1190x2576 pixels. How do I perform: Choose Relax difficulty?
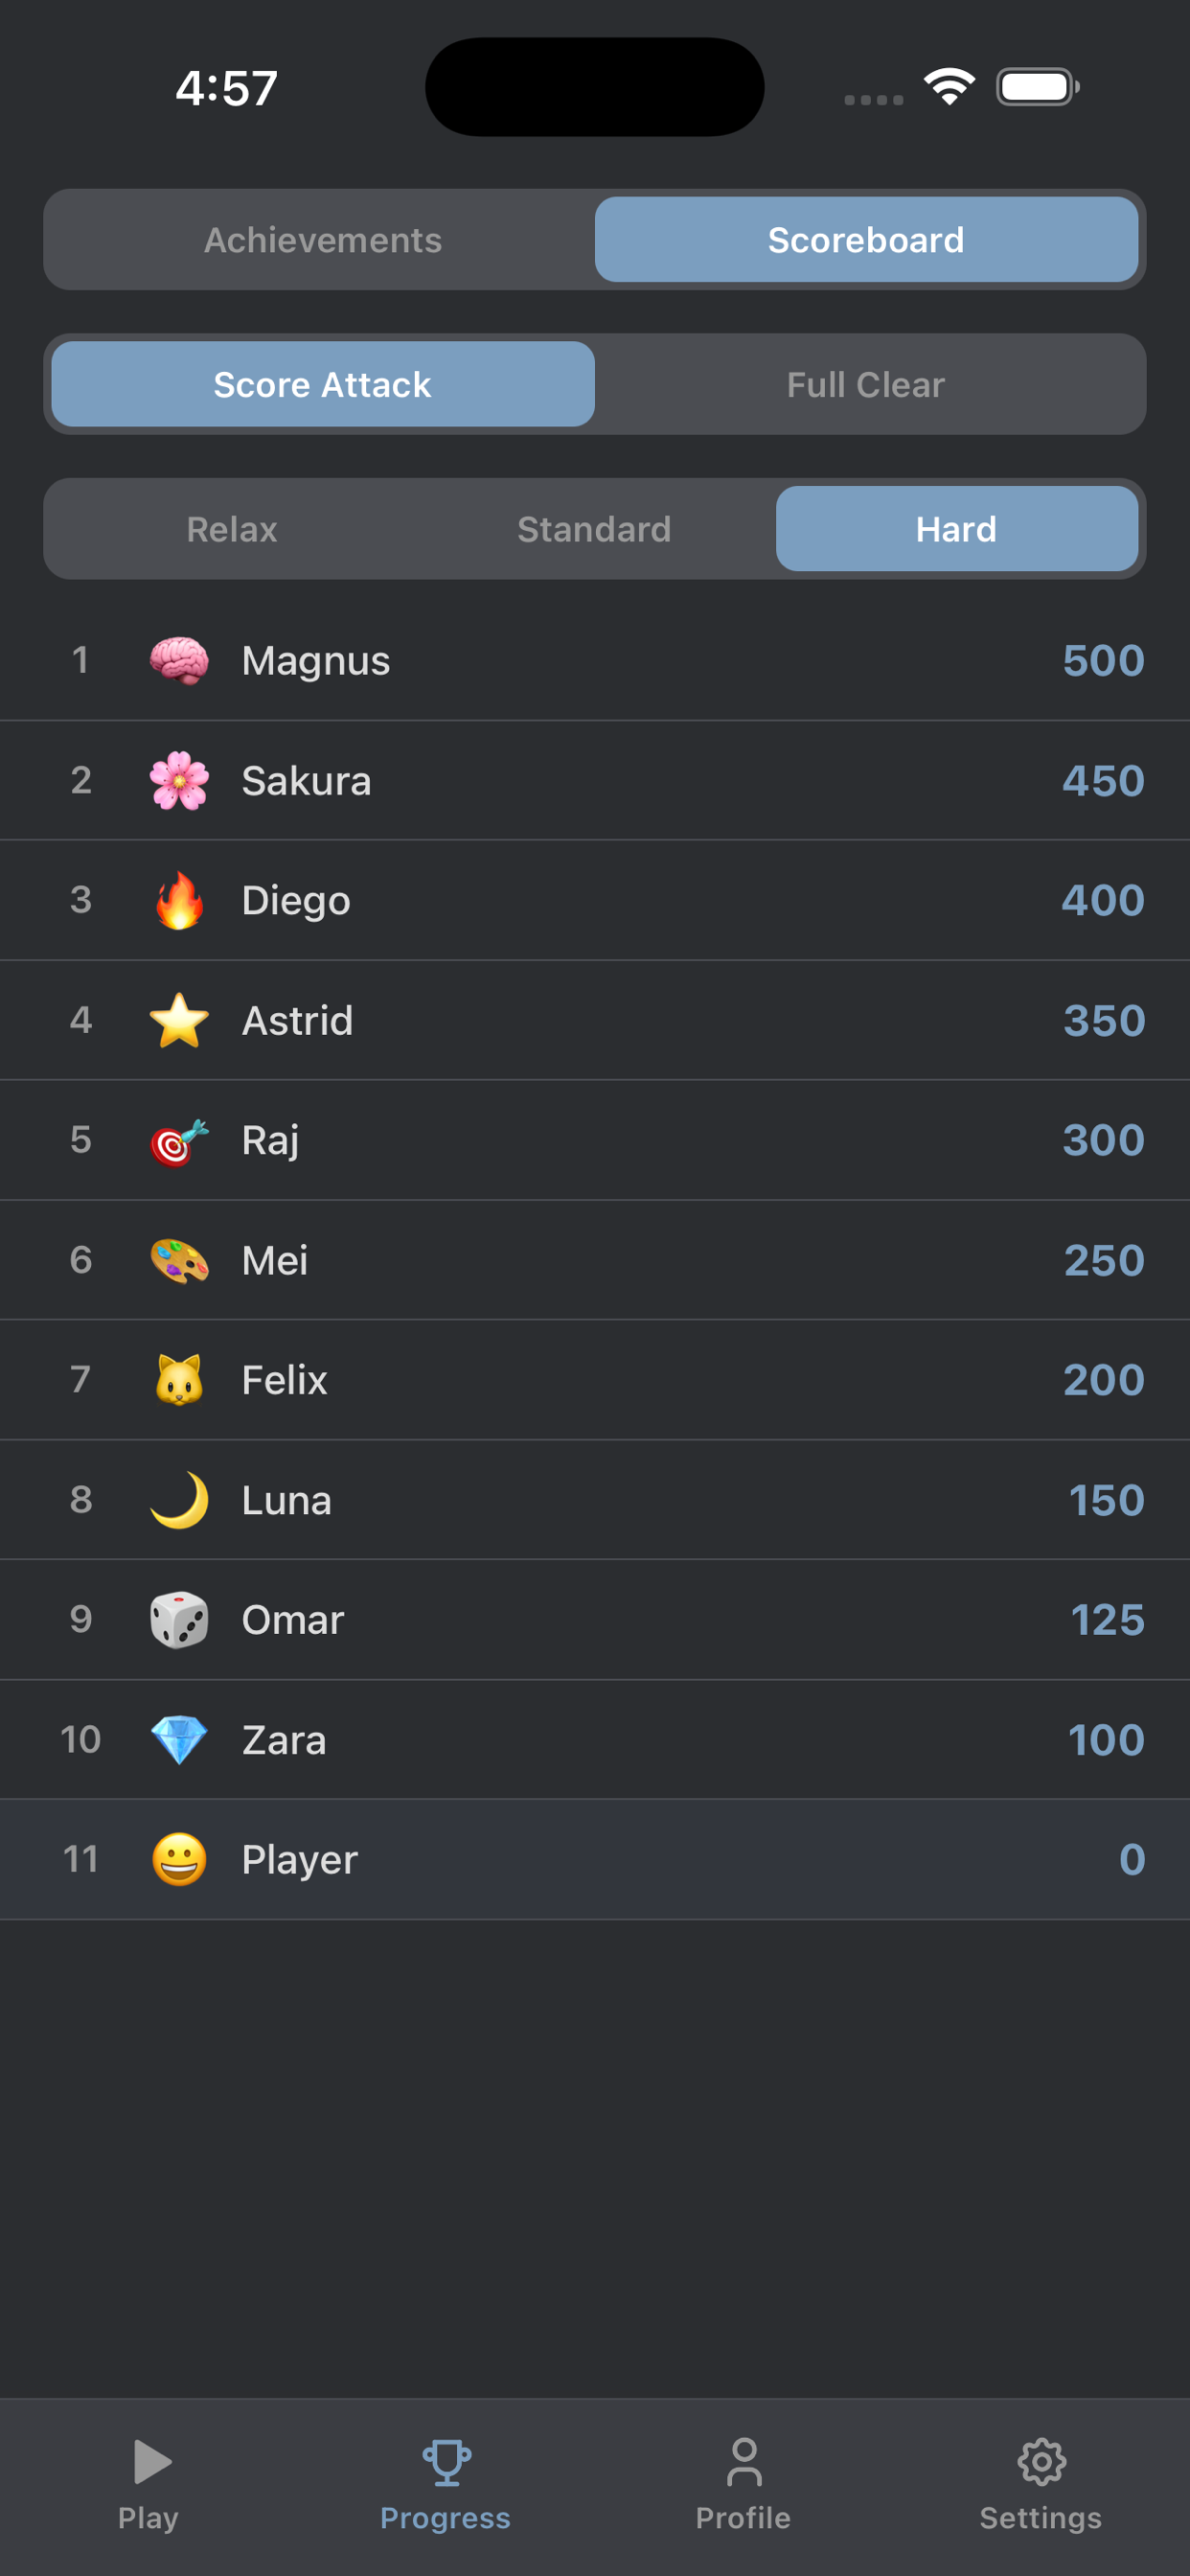point(232,529)
